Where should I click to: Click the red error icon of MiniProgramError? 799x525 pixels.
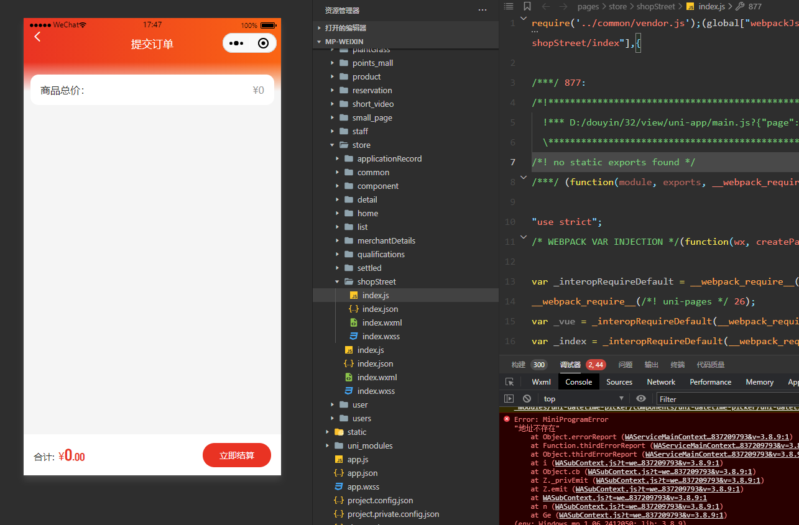coord(507,419)
